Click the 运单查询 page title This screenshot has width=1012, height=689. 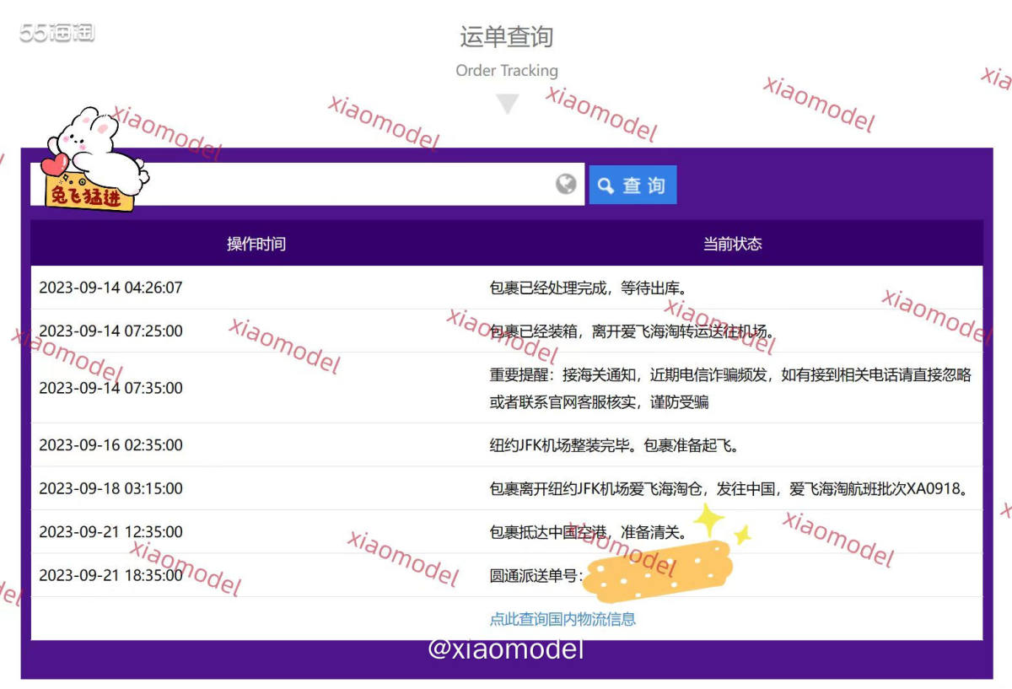coord(506,36)
